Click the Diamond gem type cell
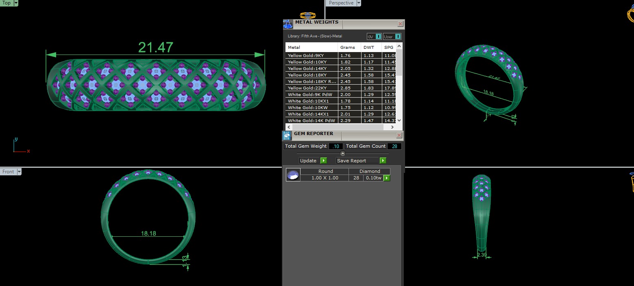Viewport: 634px width, 286px height. pos(370,171)
